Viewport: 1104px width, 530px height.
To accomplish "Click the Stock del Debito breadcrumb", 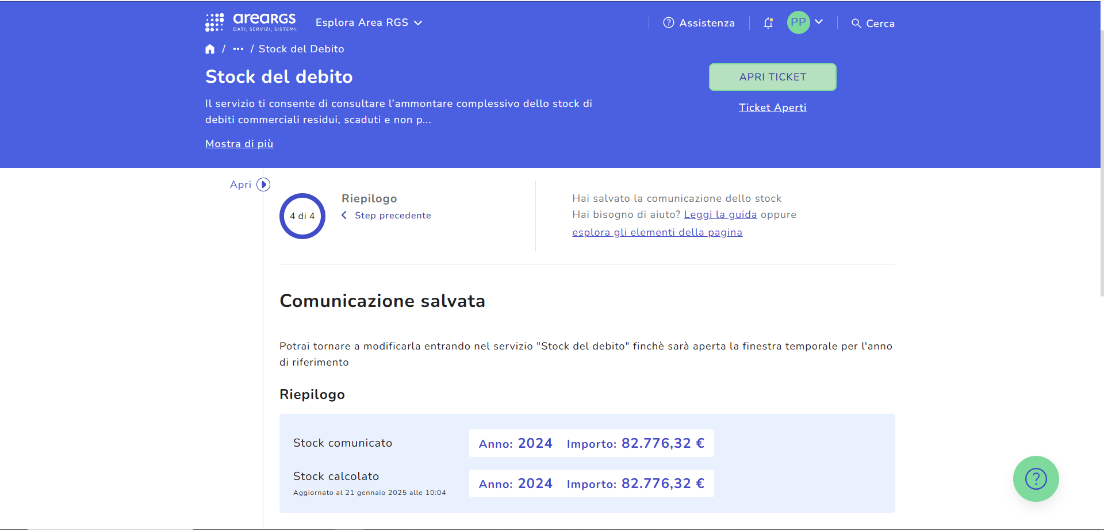I will [x=301, y=49].
